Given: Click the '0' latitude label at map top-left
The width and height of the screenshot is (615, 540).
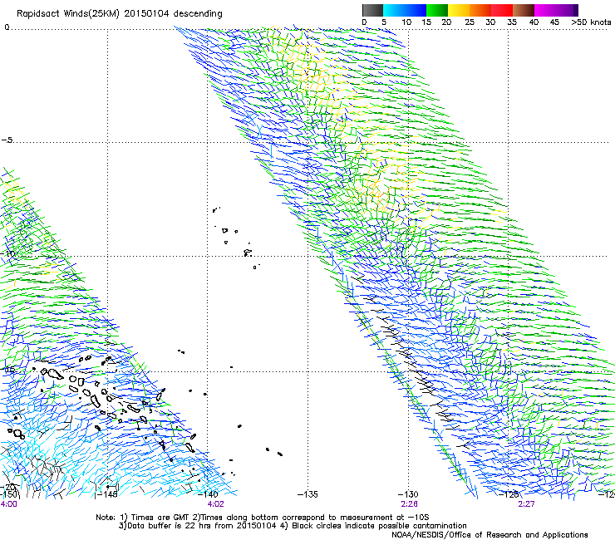Looking at the screenshot, I should (7, 27).
